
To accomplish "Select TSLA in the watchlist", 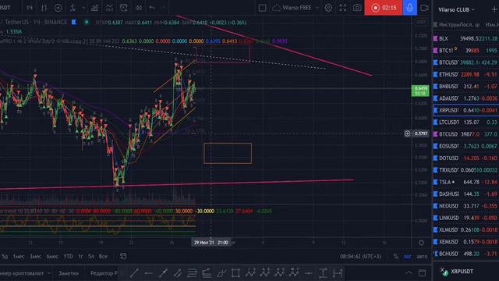I will tap(466, 182).
